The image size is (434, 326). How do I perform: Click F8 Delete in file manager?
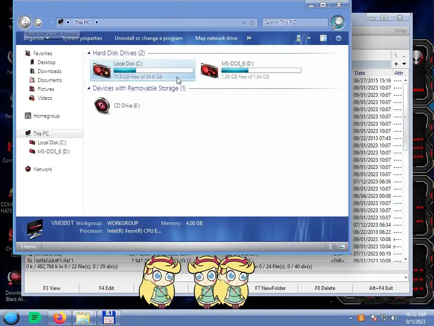point(325,288)
